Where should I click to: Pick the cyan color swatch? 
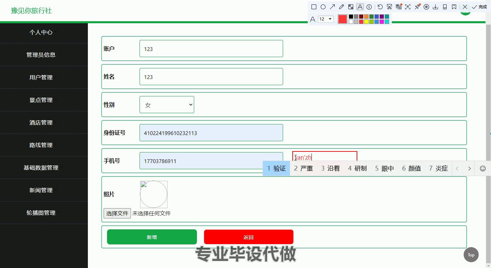pyautogui.click(x=387, y=22)
